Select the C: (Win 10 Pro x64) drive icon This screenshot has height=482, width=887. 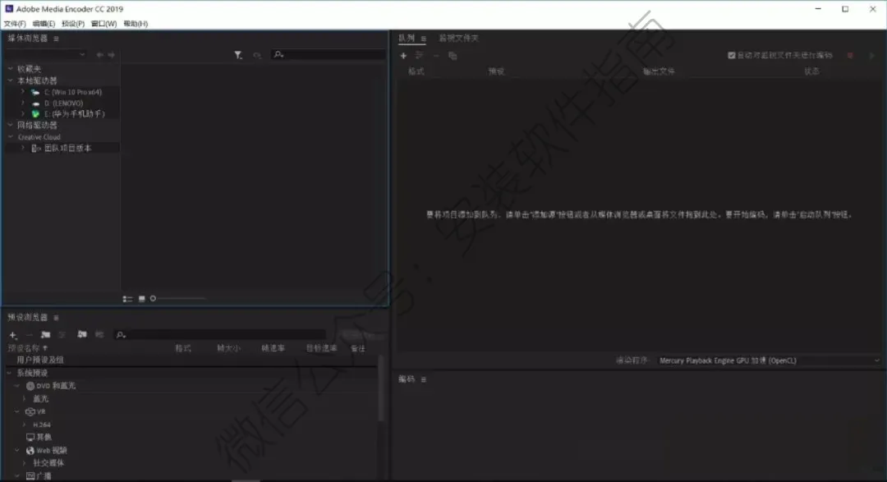(35, 92)
